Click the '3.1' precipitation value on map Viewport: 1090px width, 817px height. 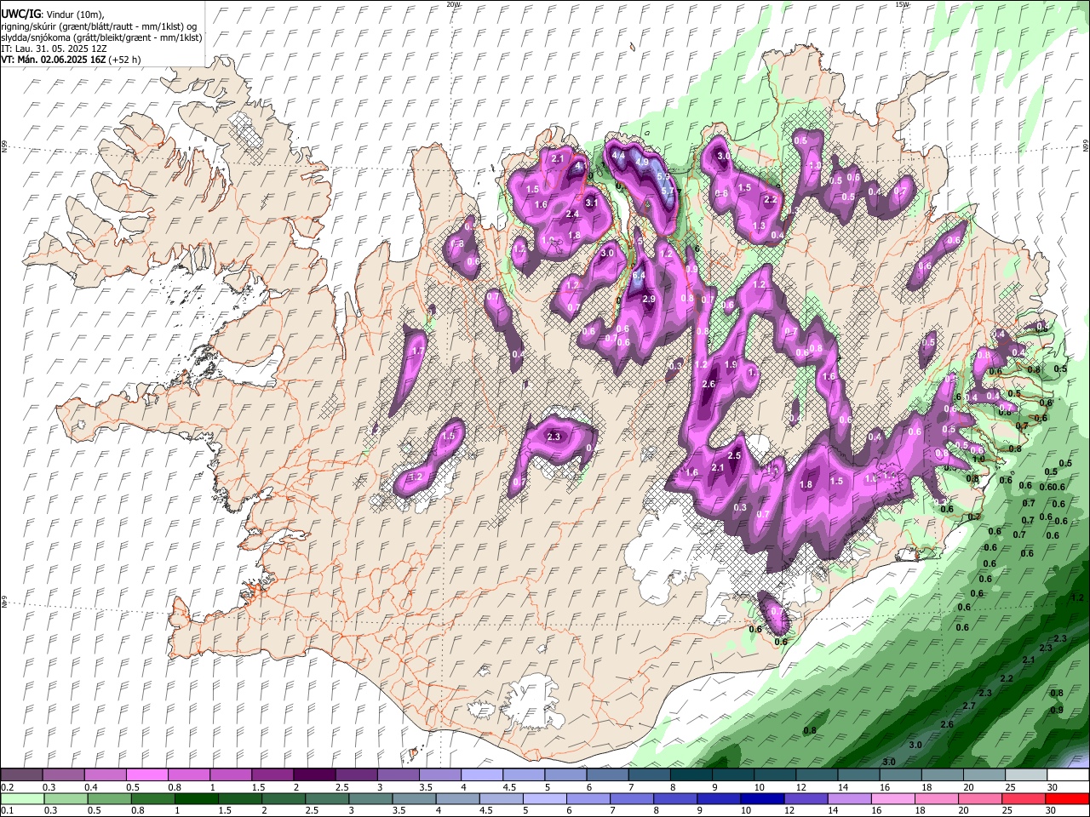tap(592, 203)
